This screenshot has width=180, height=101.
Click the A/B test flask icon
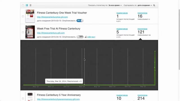pos(86,37)
